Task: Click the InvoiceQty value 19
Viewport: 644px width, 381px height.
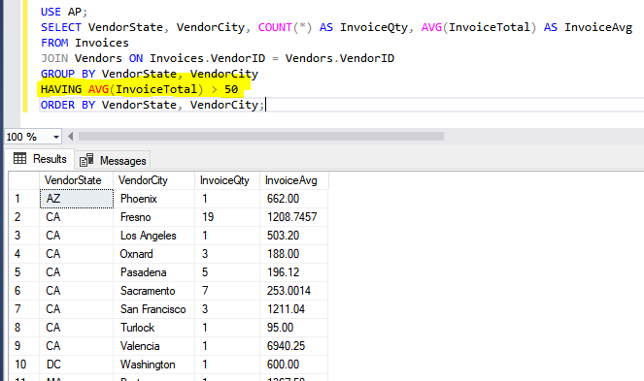Action: (x=208, y=217)
